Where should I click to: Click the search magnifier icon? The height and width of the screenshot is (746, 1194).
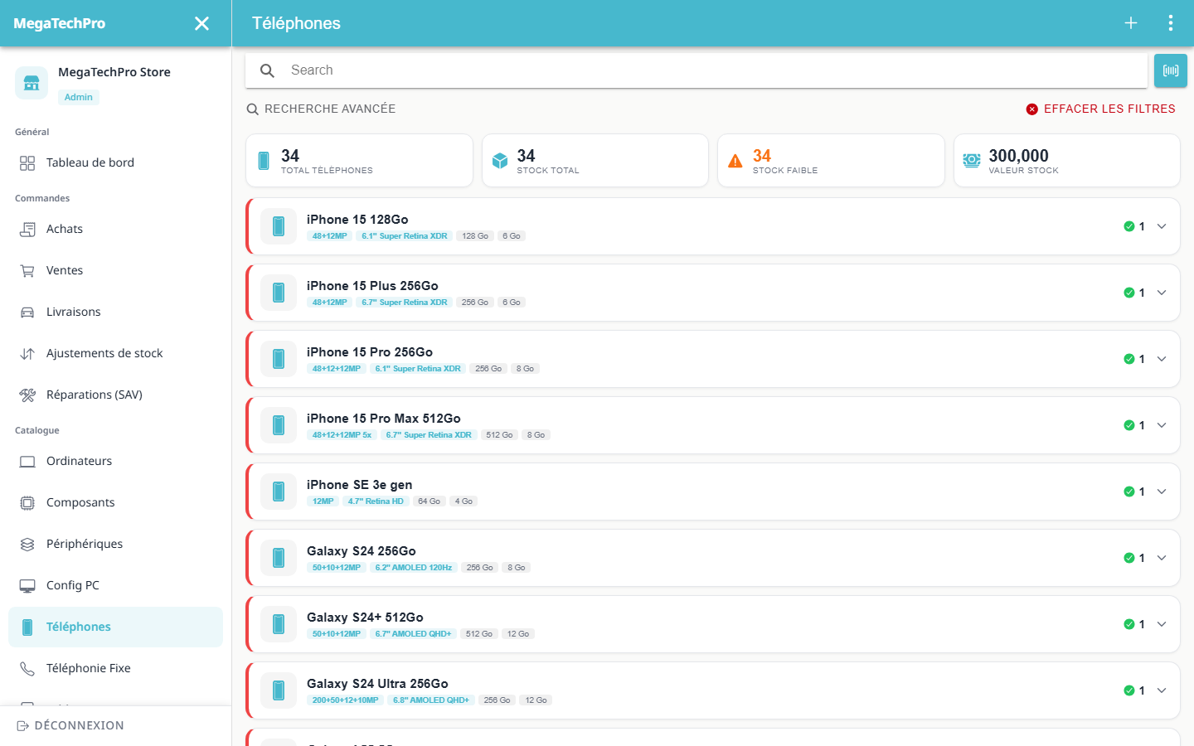coord(267,70)
